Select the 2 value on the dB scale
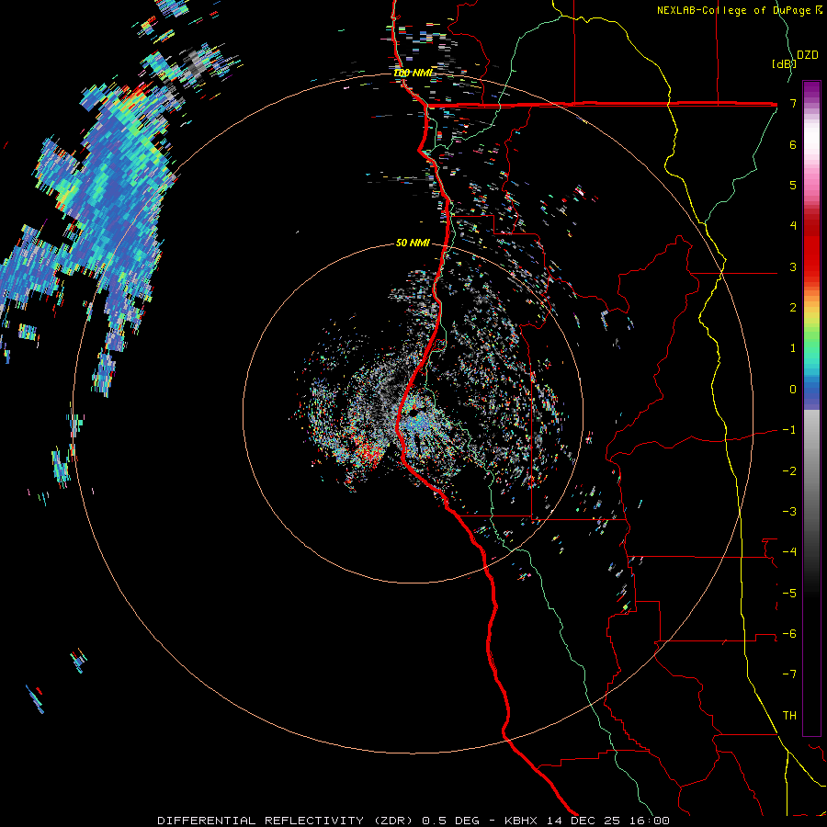This screenshot has width=827, height=827. point(793,308)
